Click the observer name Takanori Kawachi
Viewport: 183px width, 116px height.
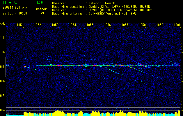pyautogui.click(x=102, y=3)
